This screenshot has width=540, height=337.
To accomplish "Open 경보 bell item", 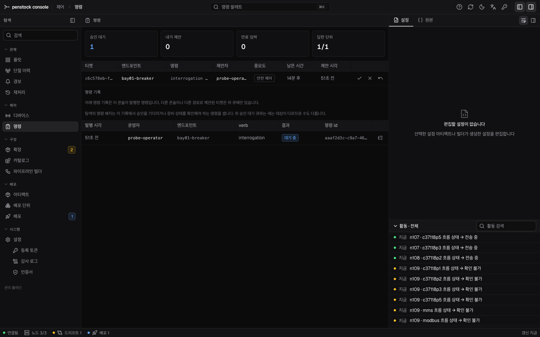I will point(40,82).
